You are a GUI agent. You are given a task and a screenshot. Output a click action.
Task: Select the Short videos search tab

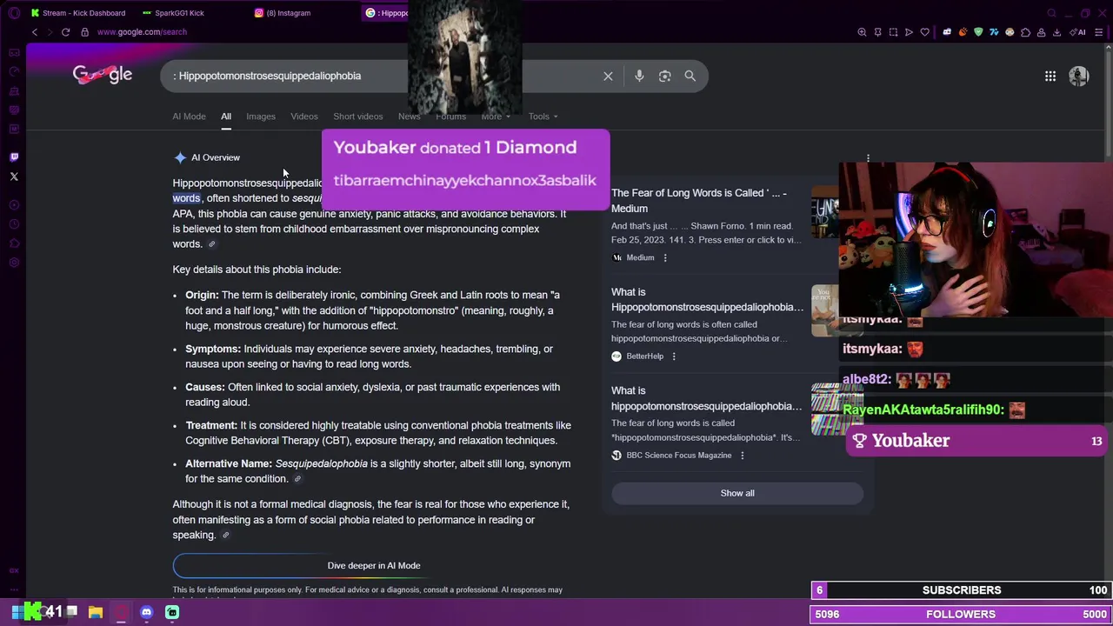357,117
